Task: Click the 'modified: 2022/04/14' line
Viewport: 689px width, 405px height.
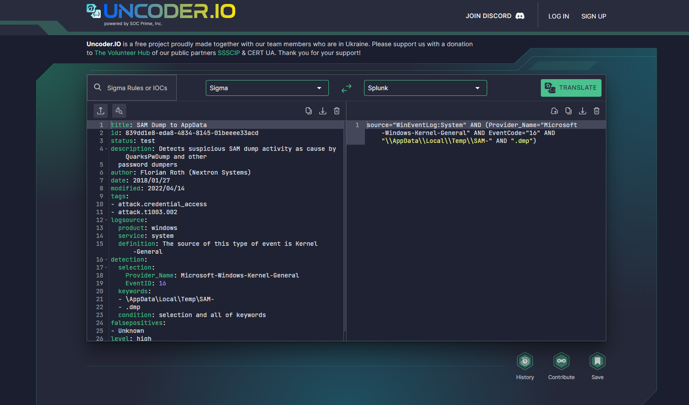Action: 148,188
